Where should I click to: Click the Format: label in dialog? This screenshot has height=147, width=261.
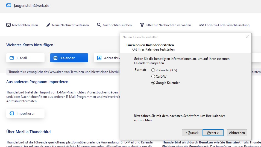click(x=140, y=70)
